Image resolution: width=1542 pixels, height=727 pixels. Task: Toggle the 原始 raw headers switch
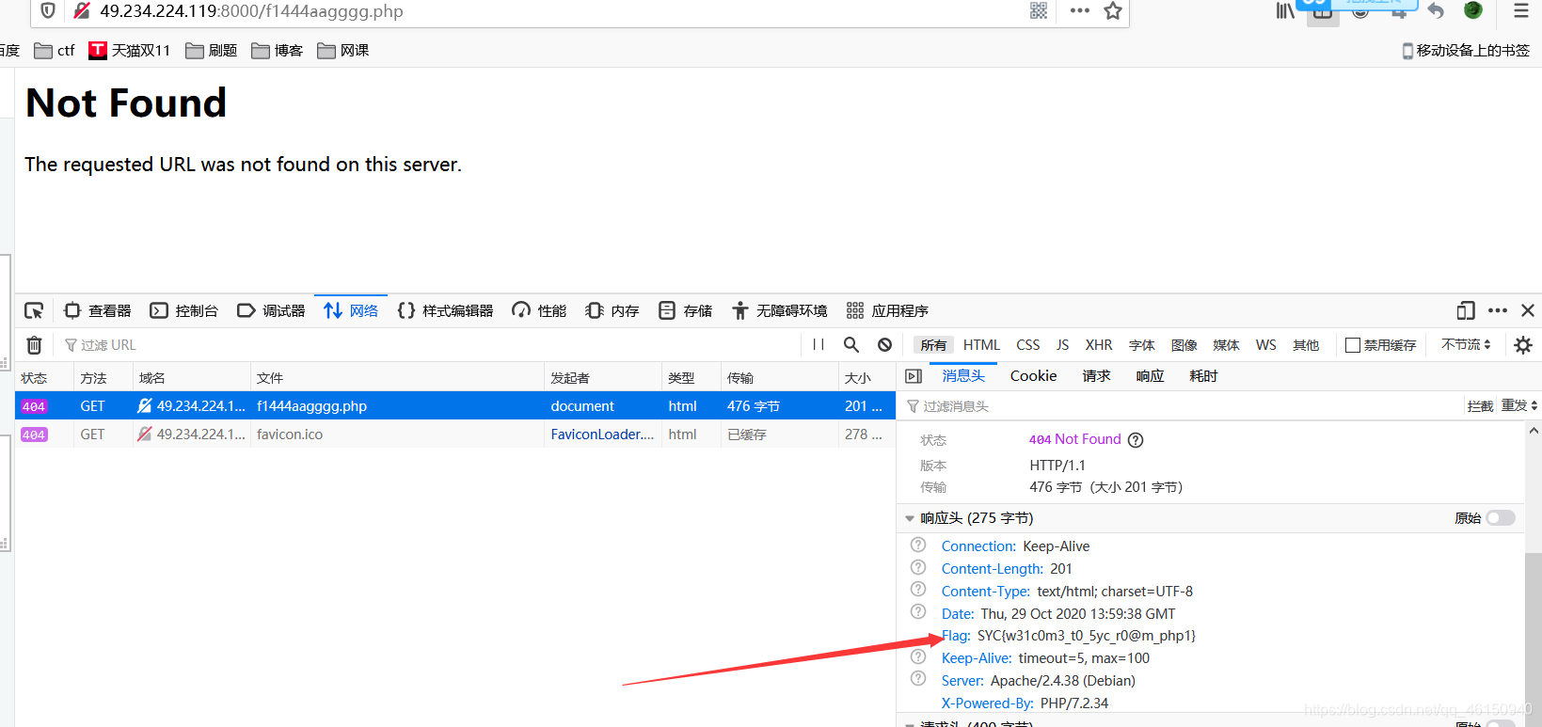tap(1501, 518)
